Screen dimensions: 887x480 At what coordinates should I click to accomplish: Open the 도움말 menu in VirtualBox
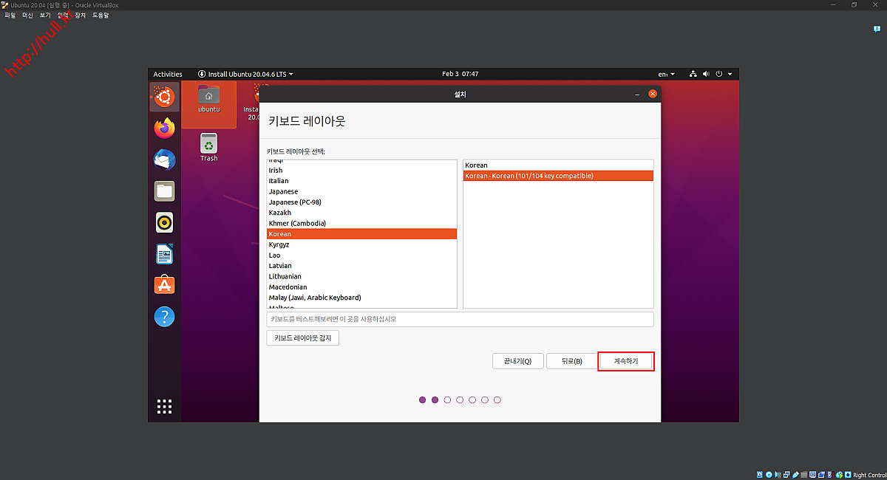click(x=101, y=15)
